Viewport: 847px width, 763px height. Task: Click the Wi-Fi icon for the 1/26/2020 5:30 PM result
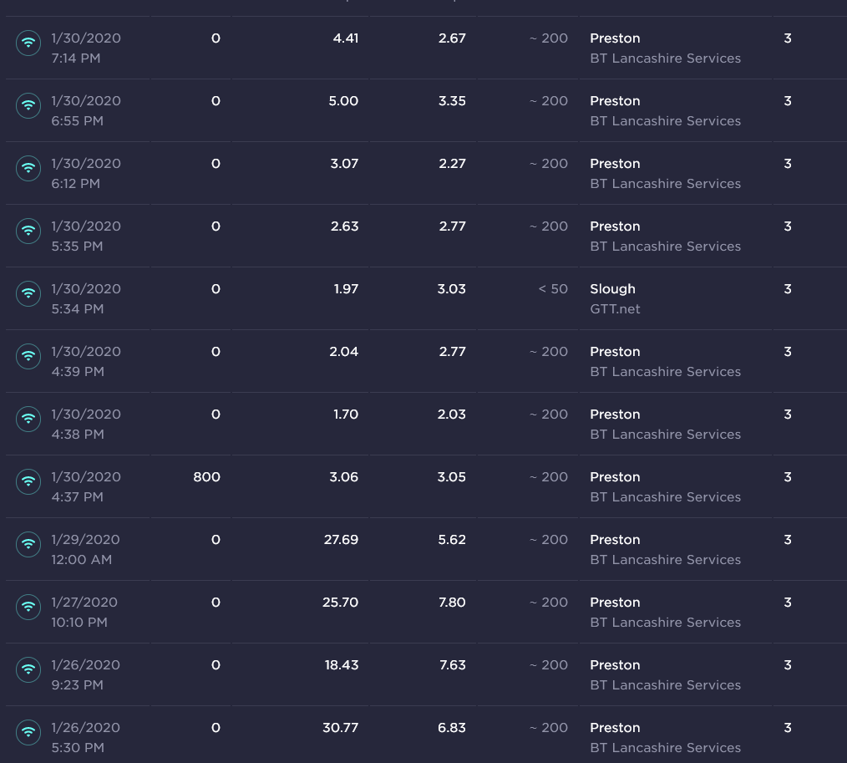pos(28,732)
